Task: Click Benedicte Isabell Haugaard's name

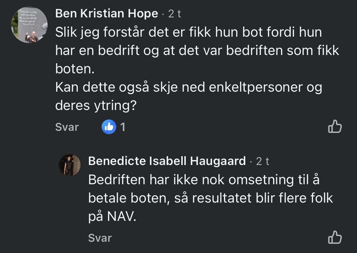Action: pyautogui.click(x=167, y=161)
